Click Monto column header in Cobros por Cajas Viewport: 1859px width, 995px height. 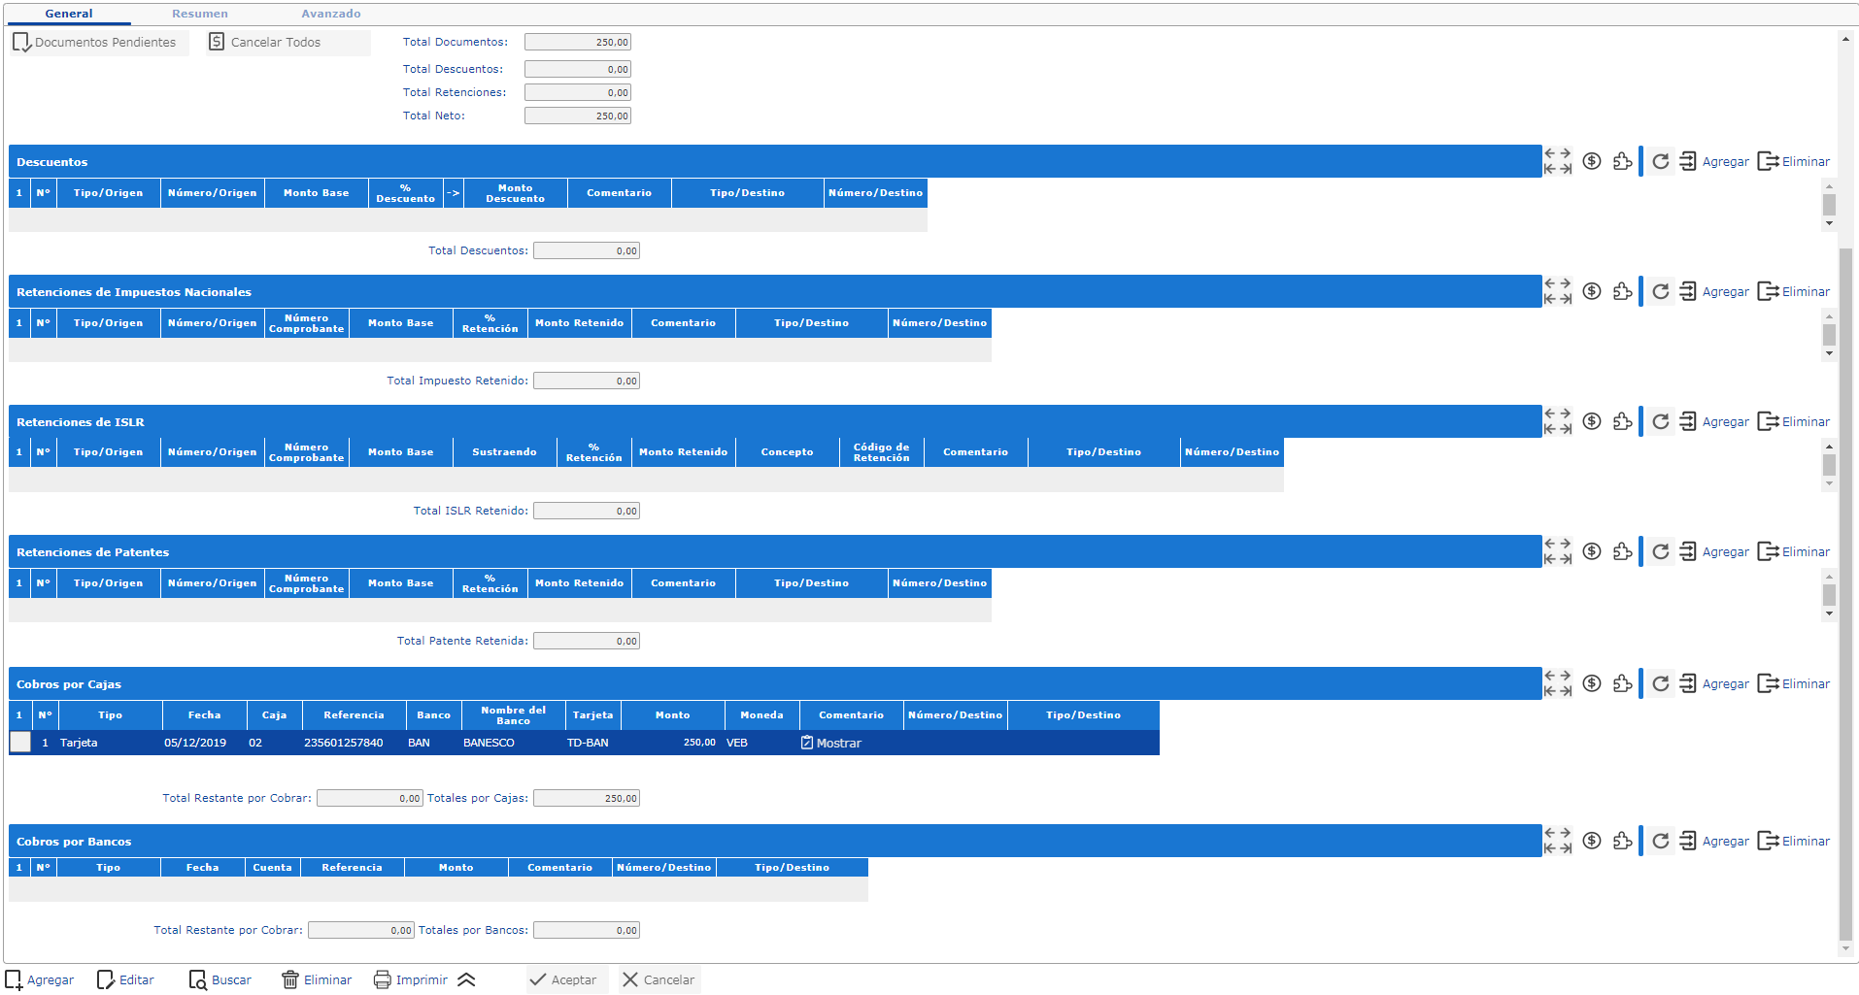(x=672, y=714)
